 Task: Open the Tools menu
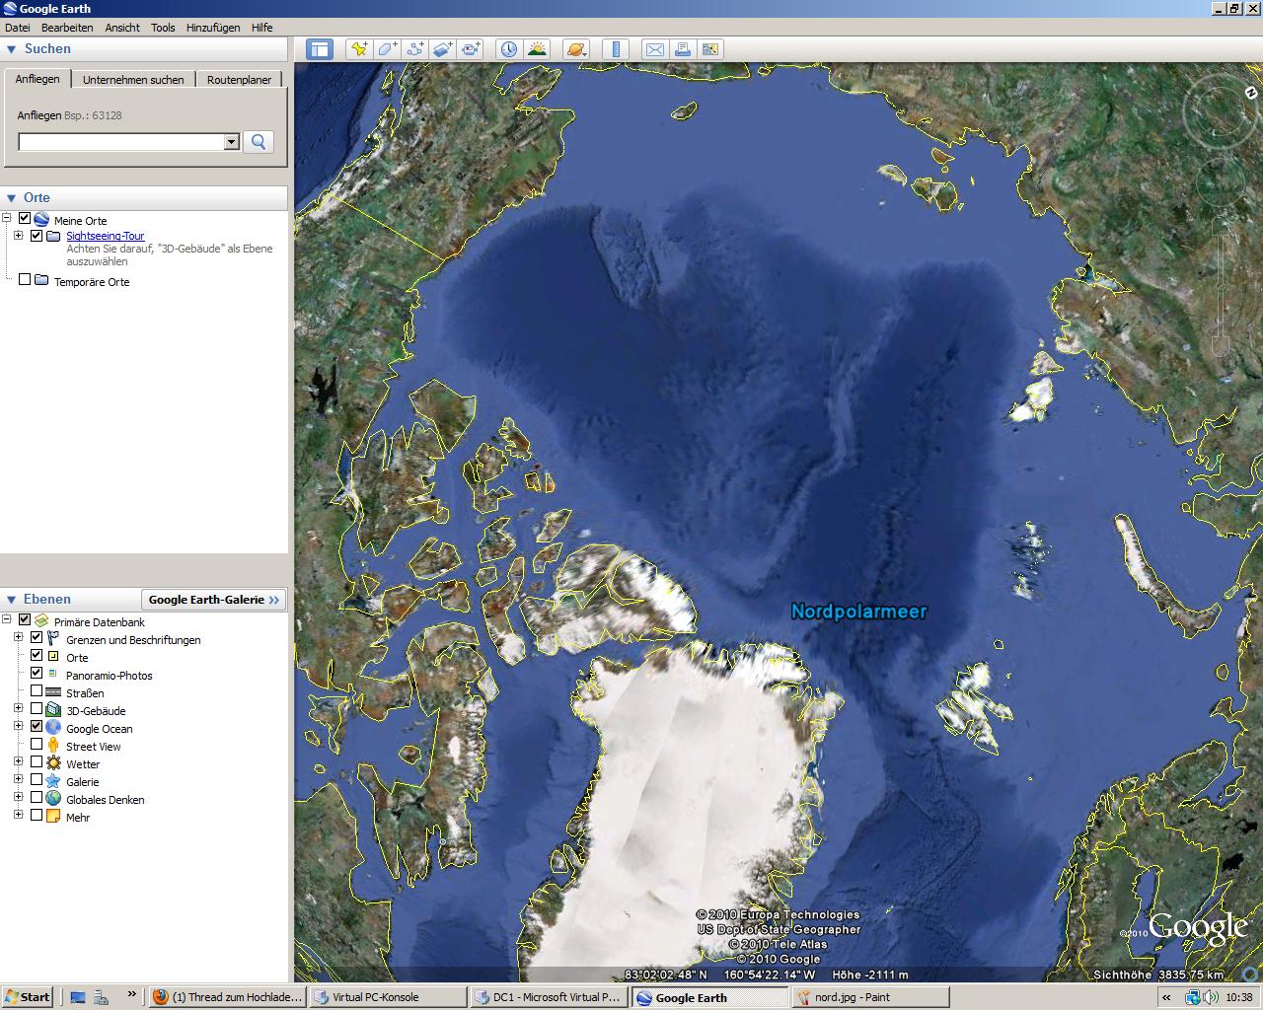[x=163, y=28]
